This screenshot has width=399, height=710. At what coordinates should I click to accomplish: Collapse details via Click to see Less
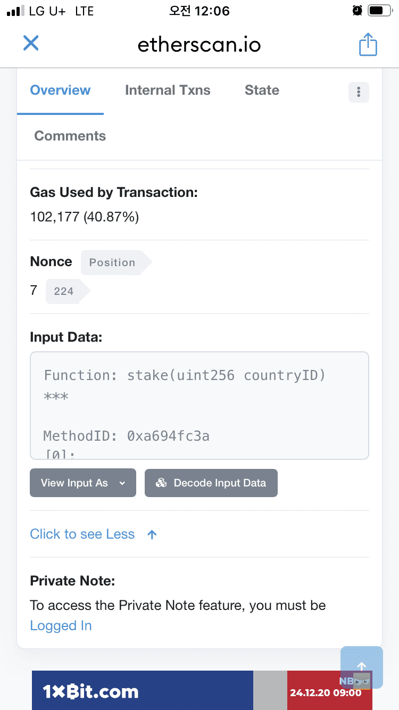coord(82,534)
